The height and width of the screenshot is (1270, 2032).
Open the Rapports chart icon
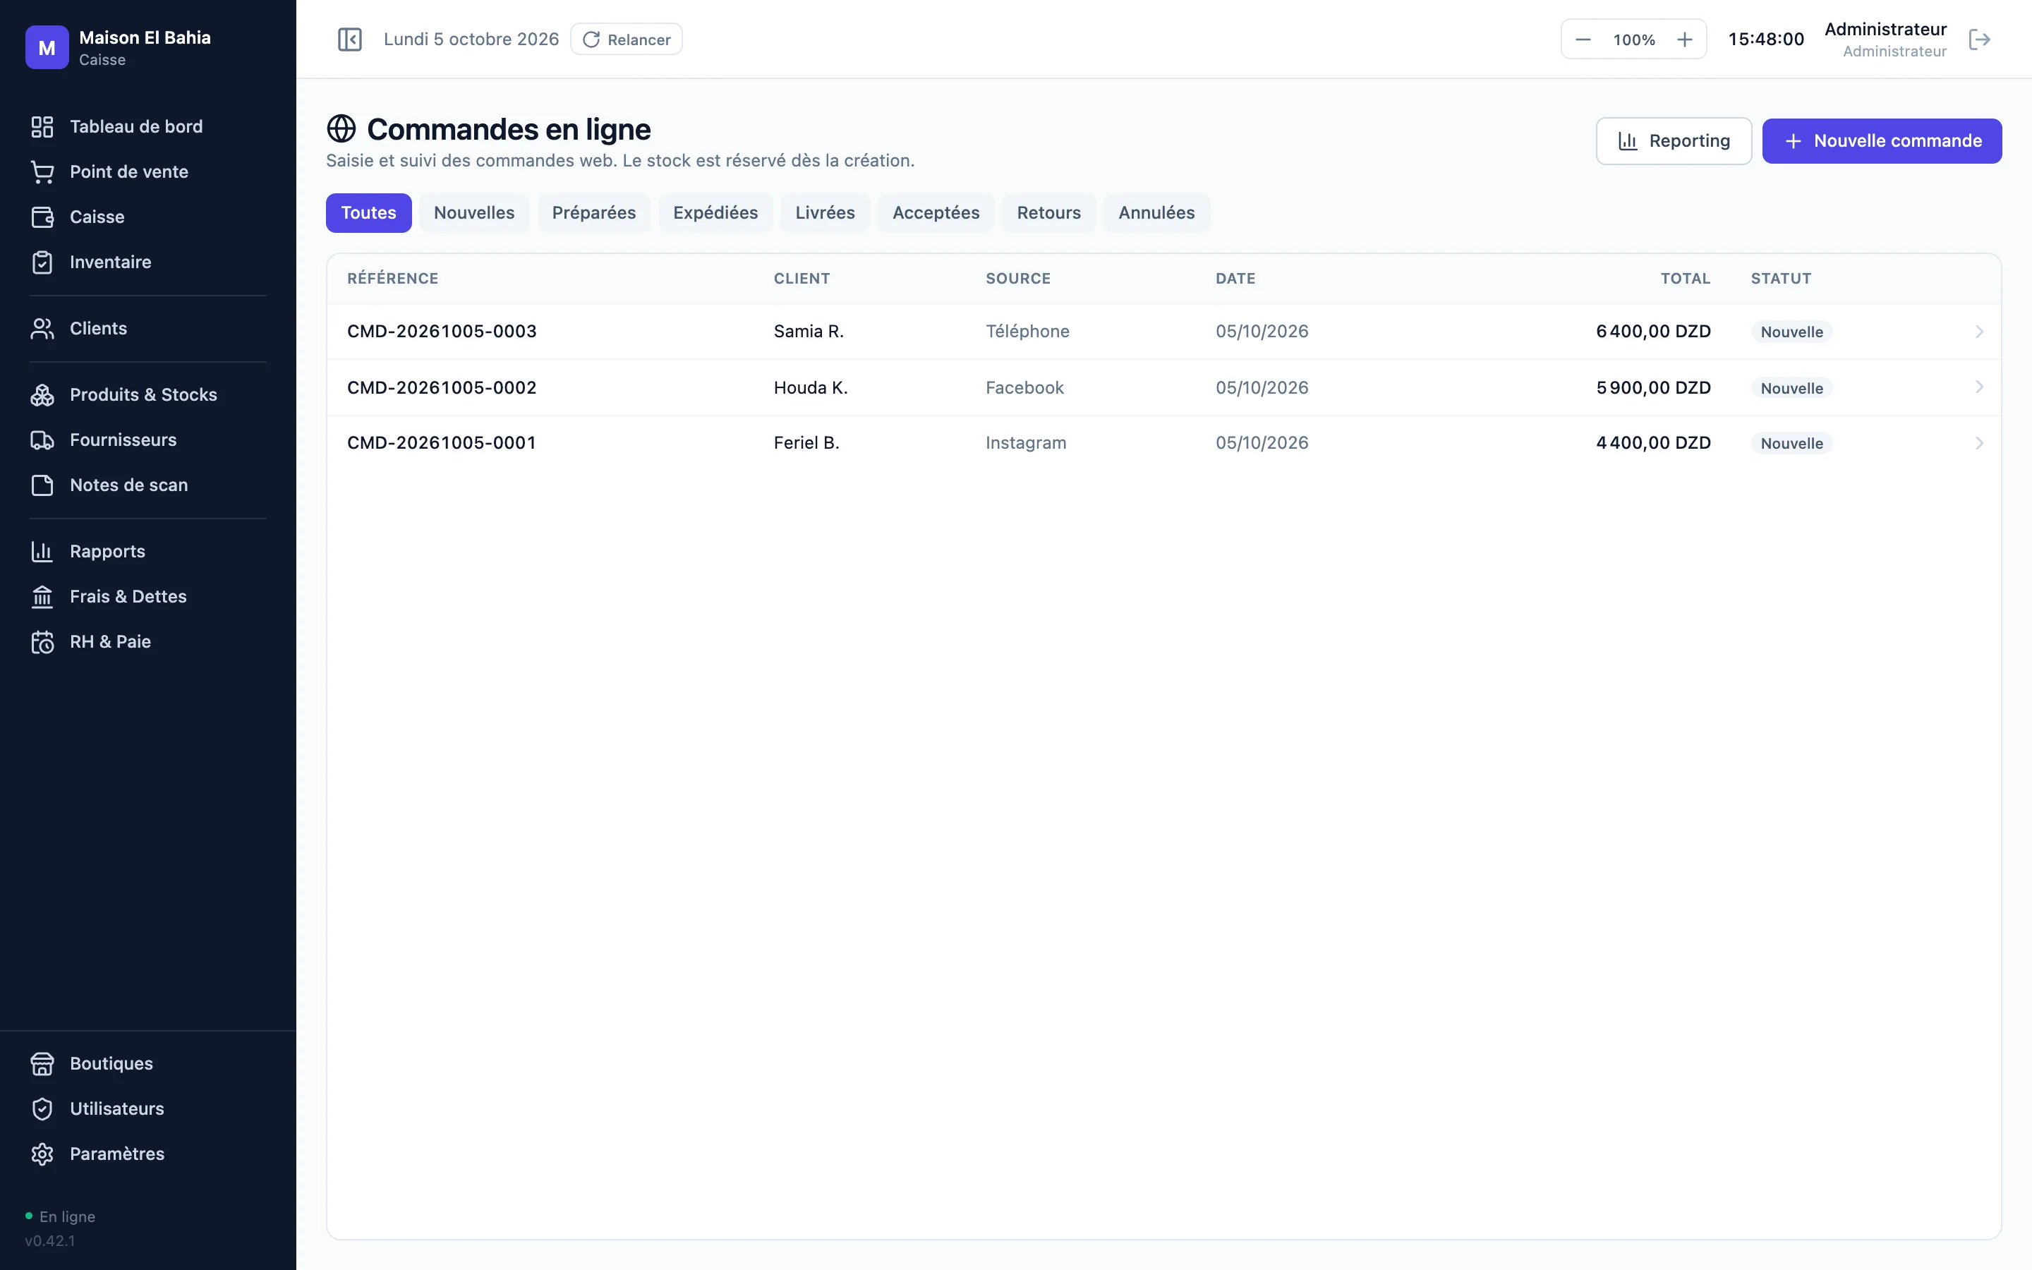[x=42, y=552]
